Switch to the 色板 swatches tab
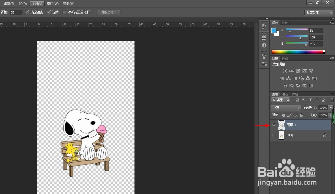Viewport: 335px width, 194px height. coord(285,23)
